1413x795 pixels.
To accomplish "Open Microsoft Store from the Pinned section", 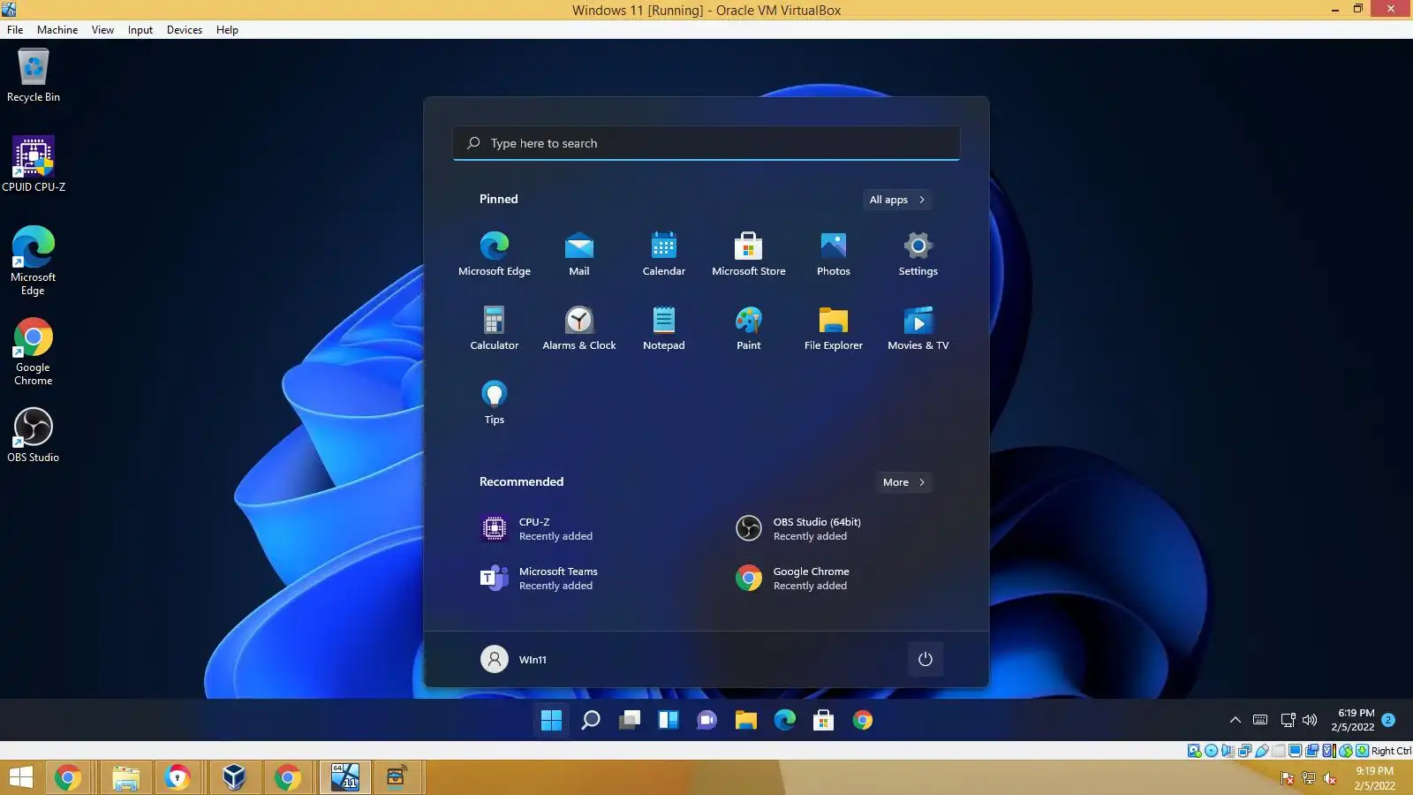I will click(x=749, y=254).
